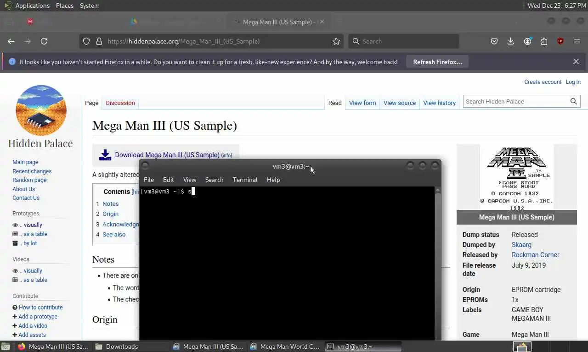
Task: Open terminal Search menu
Action: point(214,180)
